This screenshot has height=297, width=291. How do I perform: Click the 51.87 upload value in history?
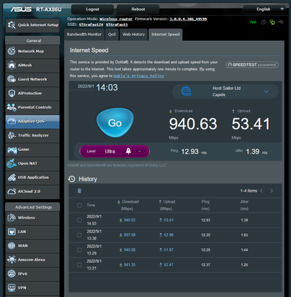(x=169, y=250)
